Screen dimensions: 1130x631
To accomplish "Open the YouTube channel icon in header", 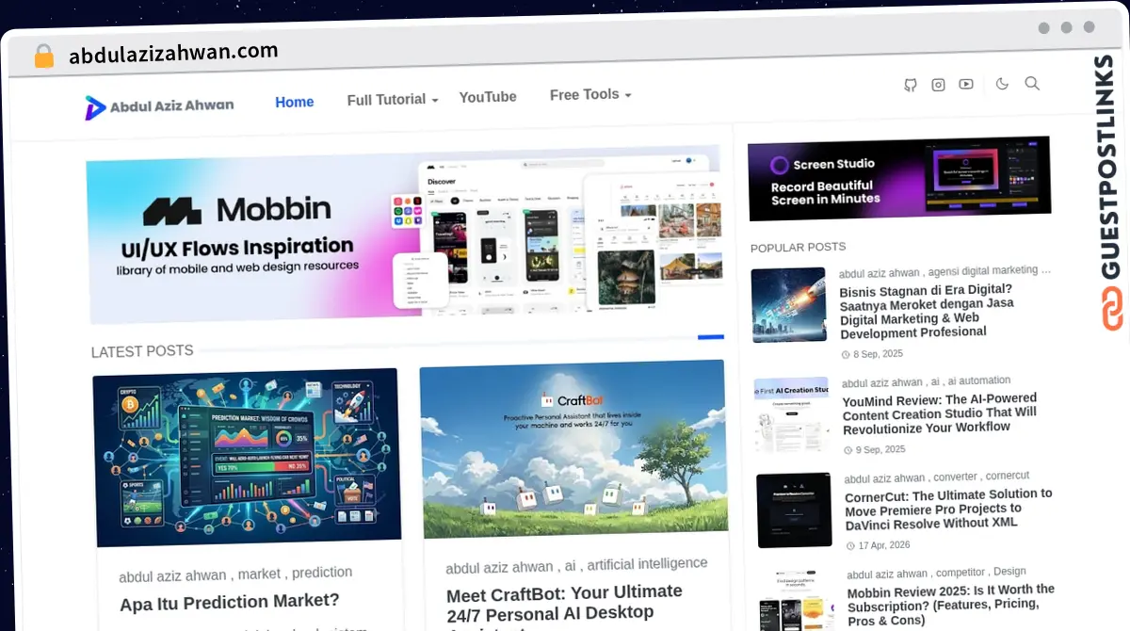I will tap(966, 84).
